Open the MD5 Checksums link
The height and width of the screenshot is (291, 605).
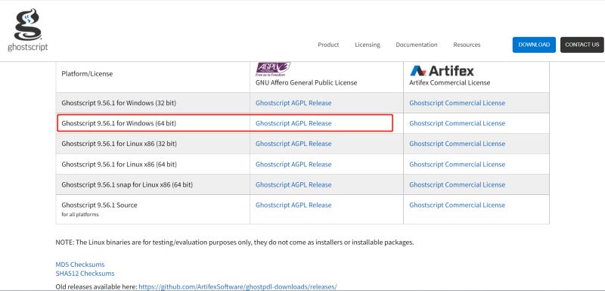click(x=80, y=265)
